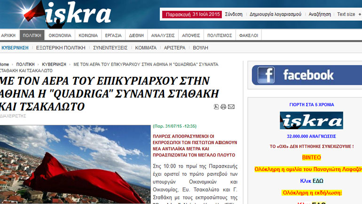Click the print article icon
Screen dimensions: 362x204
pyautogui.click(x=223, y=106)
